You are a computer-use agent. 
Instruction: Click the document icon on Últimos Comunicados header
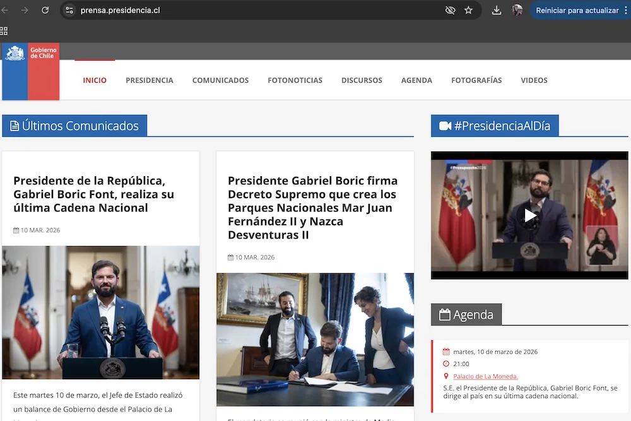coord(14,125)
